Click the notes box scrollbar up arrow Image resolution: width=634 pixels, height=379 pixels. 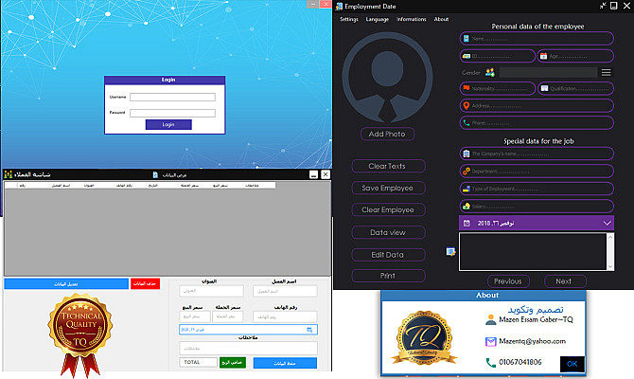click(x=610, y=237)
